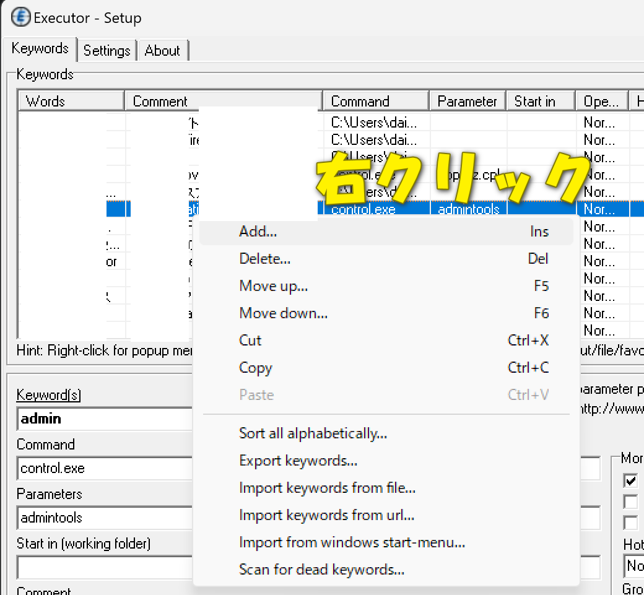Select Import keywords from file...
The height and width of the screenshot is (595, 644).
386,488
